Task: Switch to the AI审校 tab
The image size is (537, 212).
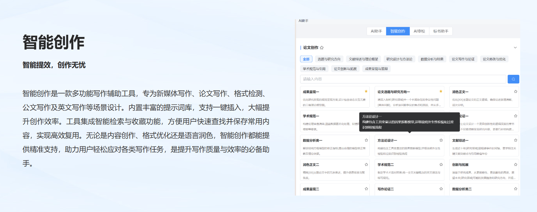Action: pyautogui.click(x=419, y=31)
